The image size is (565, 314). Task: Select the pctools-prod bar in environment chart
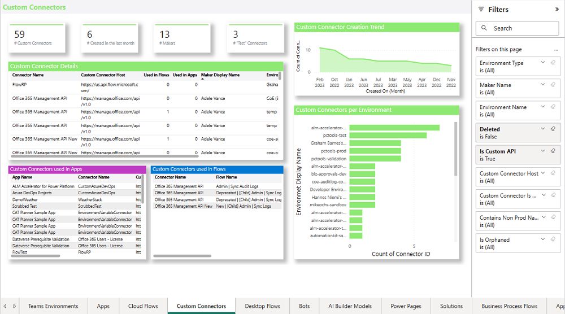[375, 151]
